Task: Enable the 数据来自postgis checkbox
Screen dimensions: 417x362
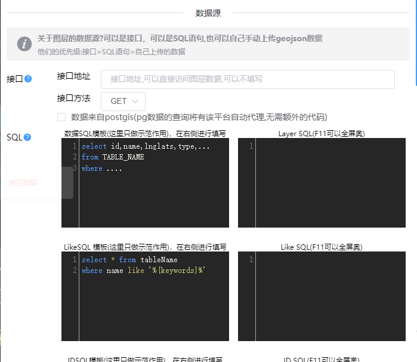Action: [x=61, y=117]
